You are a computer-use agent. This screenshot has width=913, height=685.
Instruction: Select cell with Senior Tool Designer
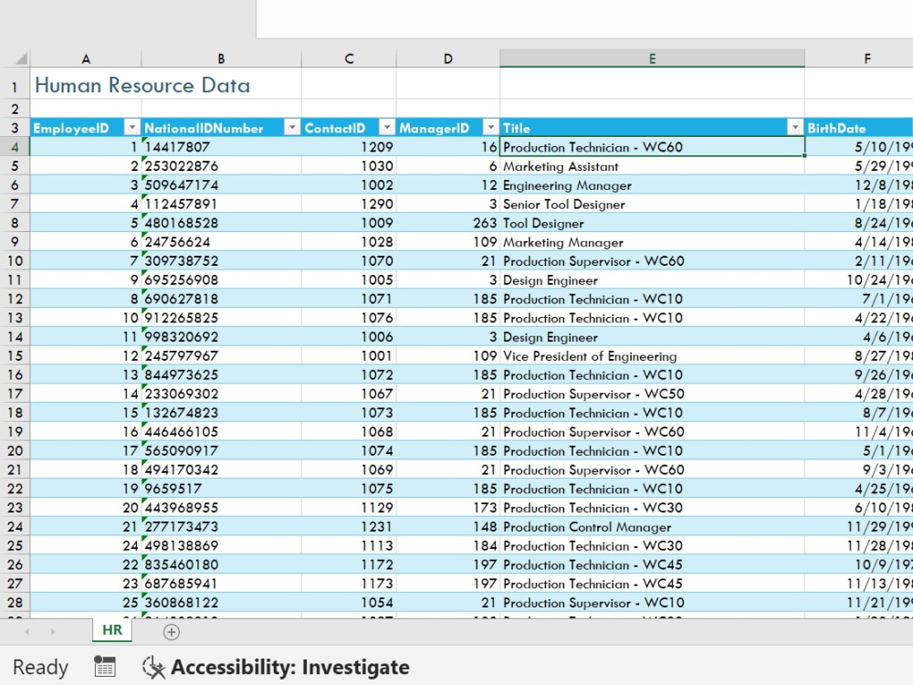point(652,204)
